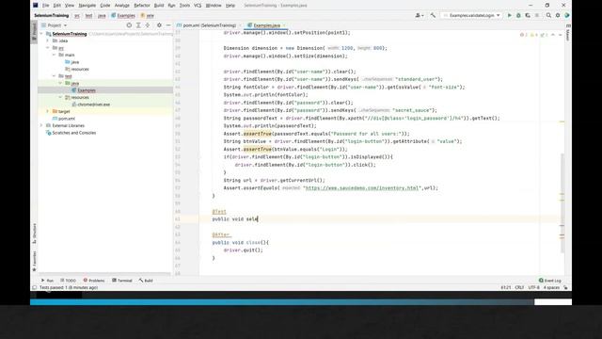The width and height of the screenshot is (602, 339).
Task: Click 4 spaces indent setting in status bar
Action: 551,287
